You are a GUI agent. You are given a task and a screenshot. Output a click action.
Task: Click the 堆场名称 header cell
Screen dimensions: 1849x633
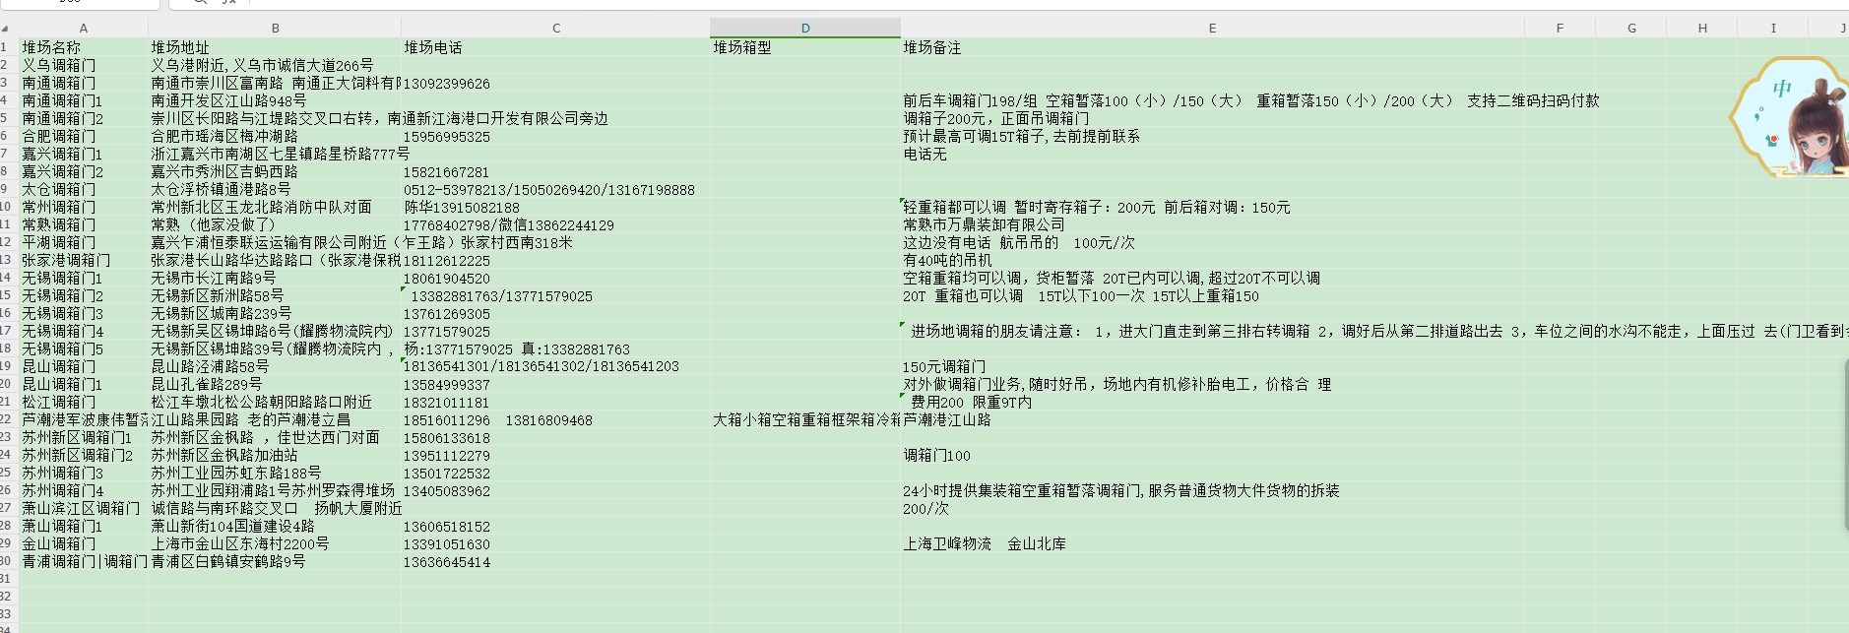84,47
